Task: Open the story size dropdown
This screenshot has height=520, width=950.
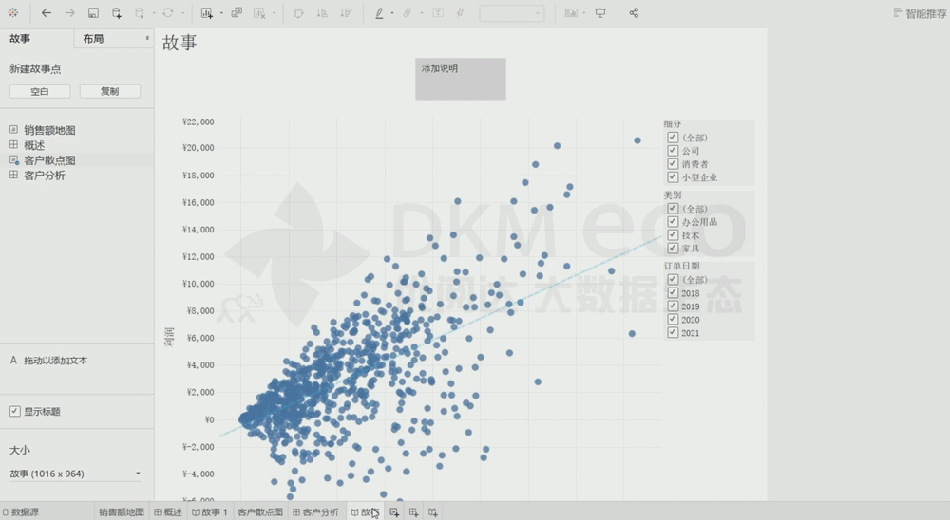Action: [x=138, y=474]
